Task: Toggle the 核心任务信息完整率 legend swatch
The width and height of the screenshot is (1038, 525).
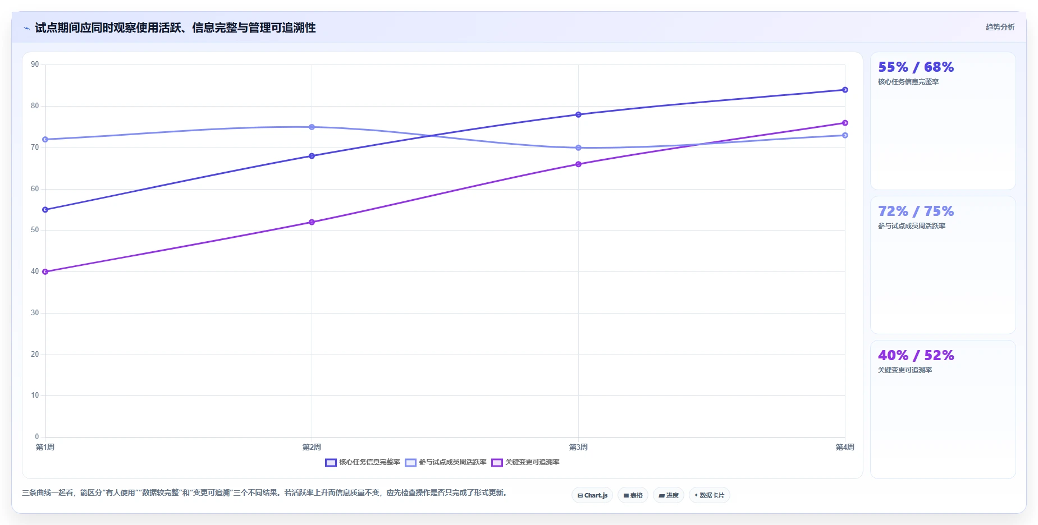Action: point(331,463)
